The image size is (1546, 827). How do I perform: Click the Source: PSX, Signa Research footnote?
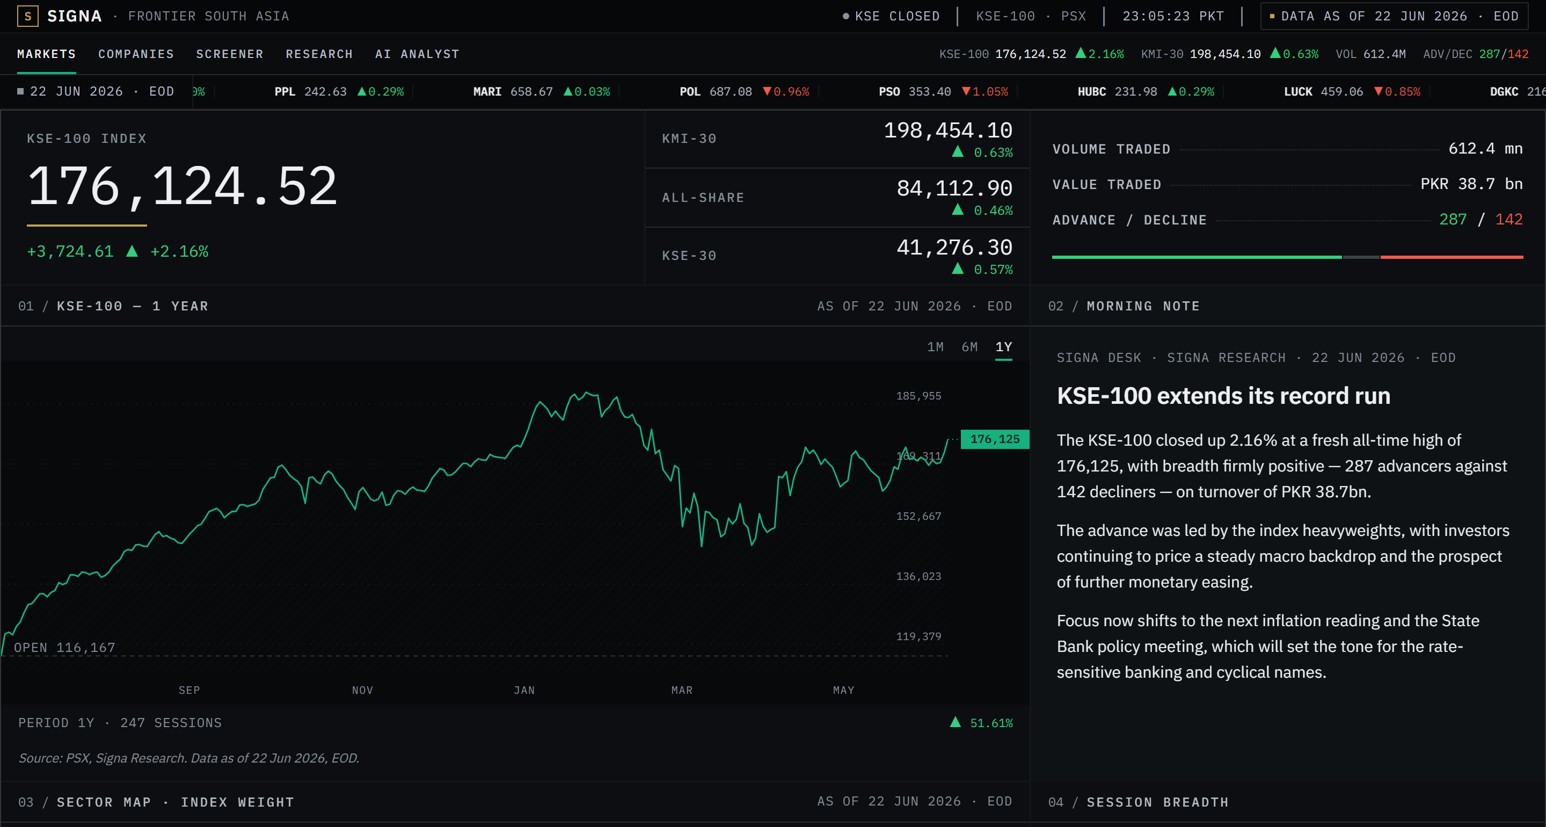[x=189, y=759]
